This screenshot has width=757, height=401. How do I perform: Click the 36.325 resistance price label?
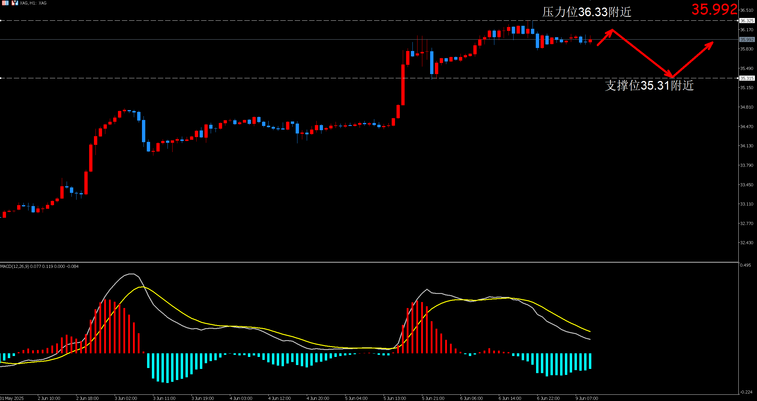pyautogui.click(x=746, y=21)
